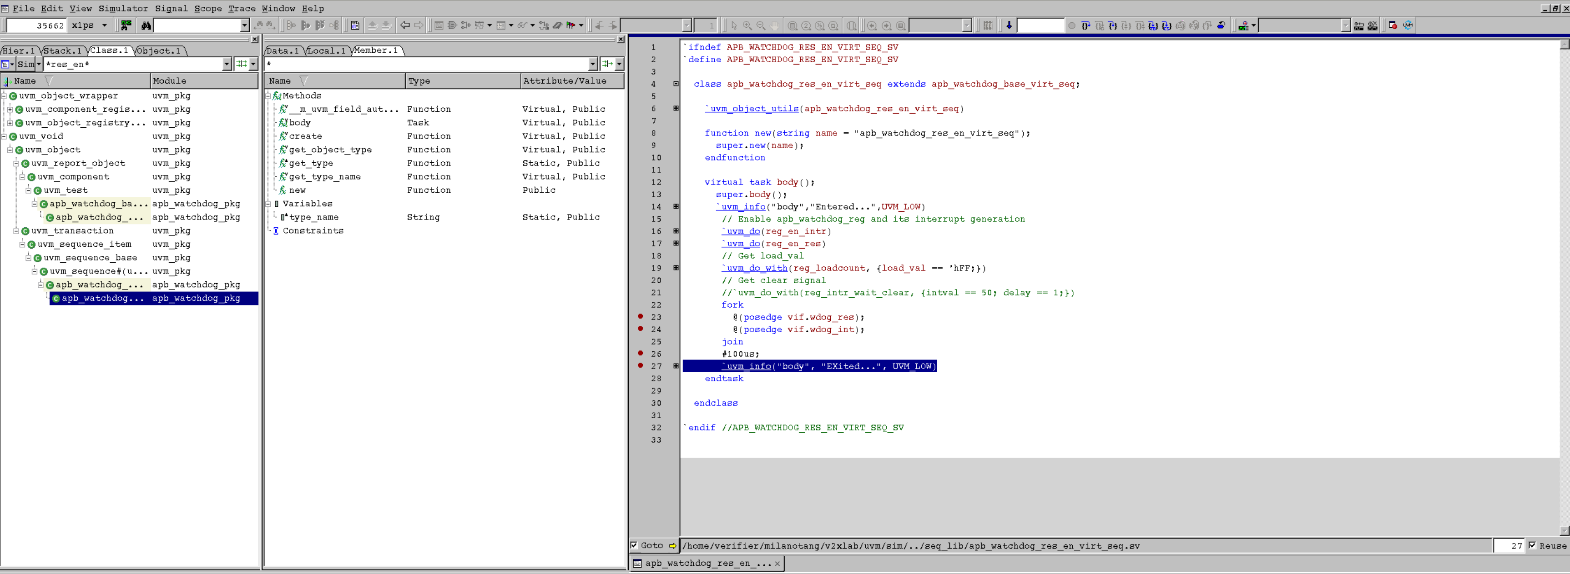
Task: Click the green find-signal binoculars icon
Action: tap(126, 25)
